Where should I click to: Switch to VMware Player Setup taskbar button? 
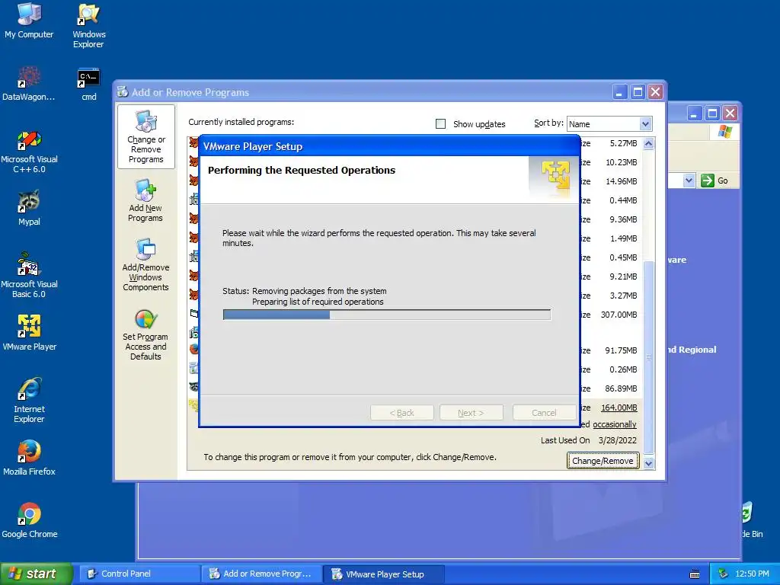point(384,574)
